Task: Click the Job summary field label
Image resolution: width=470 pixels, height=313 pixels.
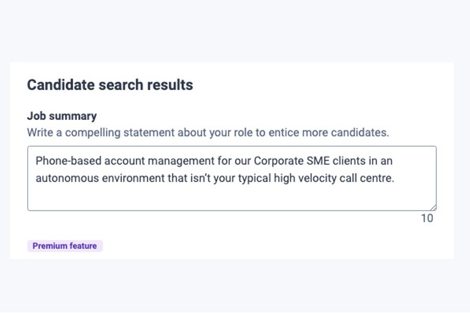Action: coord(62,116)
